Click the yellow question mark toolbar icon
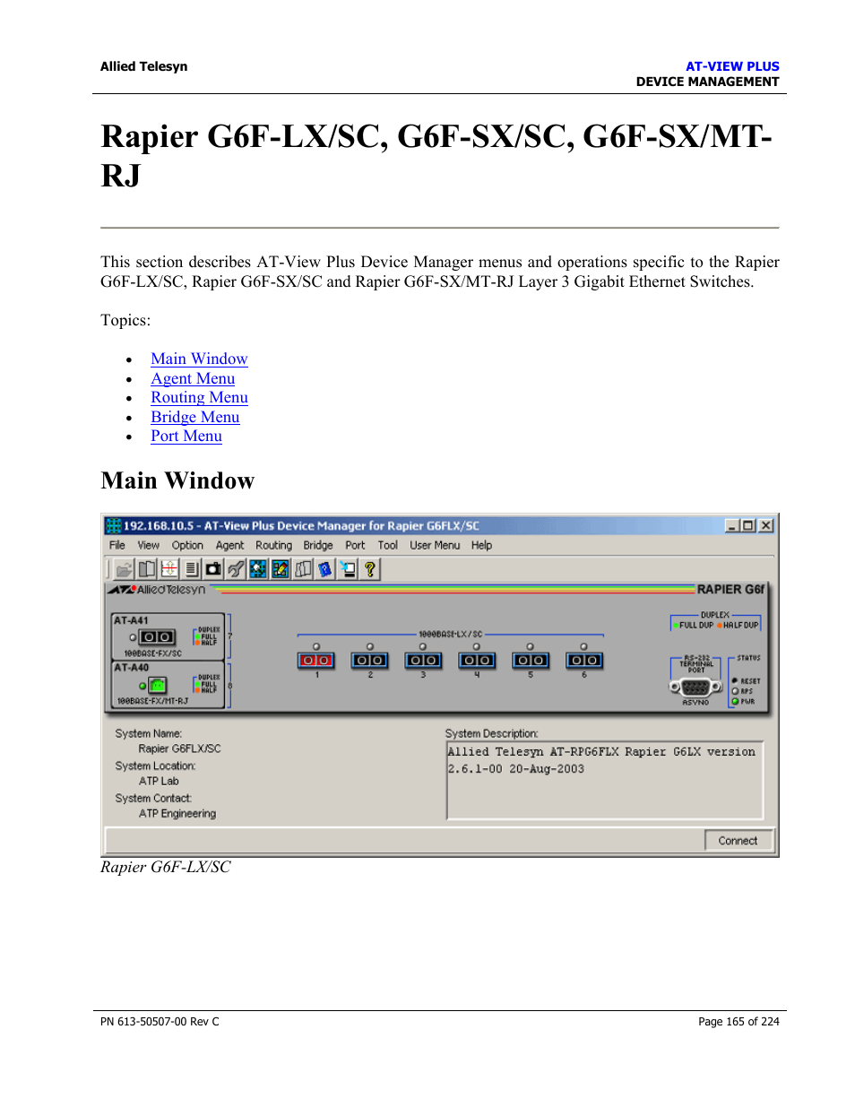The image size is (855, 1107). pos(369,569)
